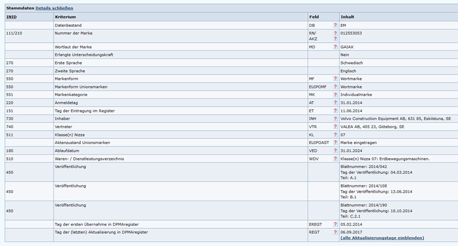Image resolution: width=458 pixels, height=246 pixels.
Task: Open help for the MD field code
Action: click(x=335, y=47)
